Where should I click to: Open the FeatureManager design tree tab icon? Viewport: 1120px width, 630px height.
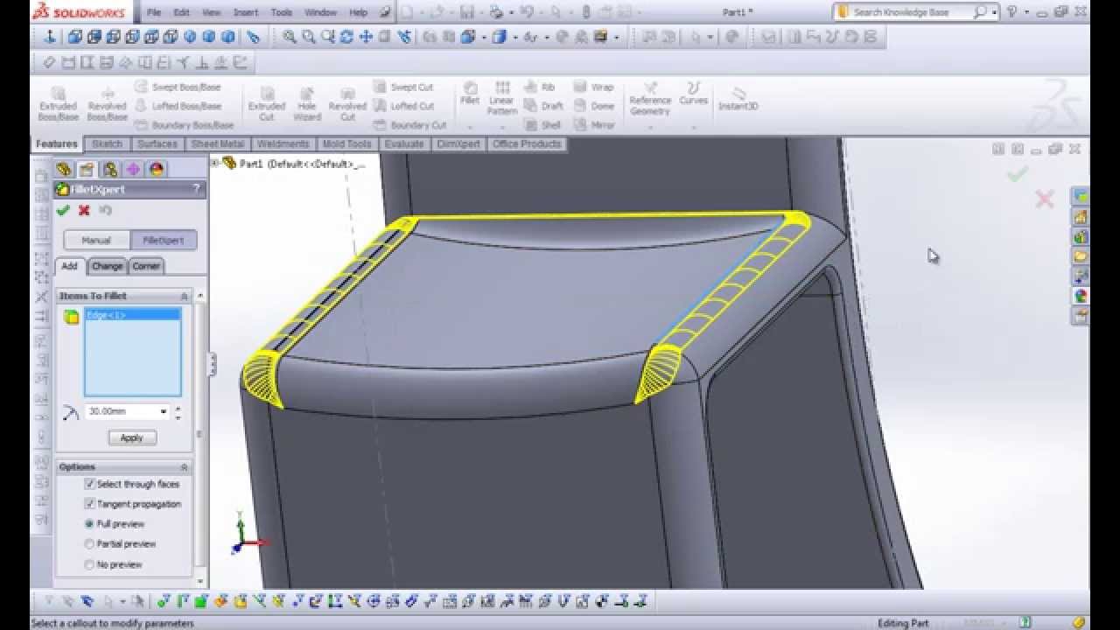tap(64, 169)
